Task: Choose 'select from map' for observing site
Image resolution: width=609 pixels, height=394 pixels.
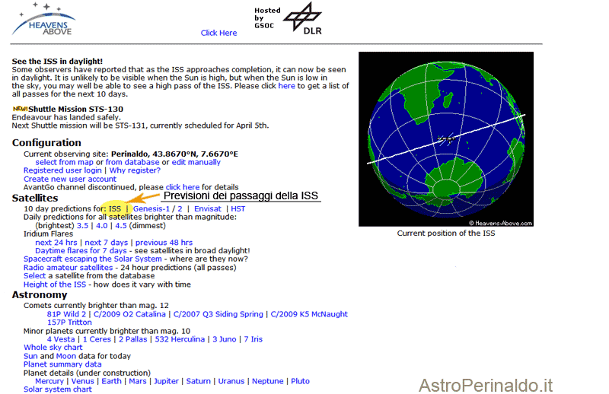Action: [65, 162]
